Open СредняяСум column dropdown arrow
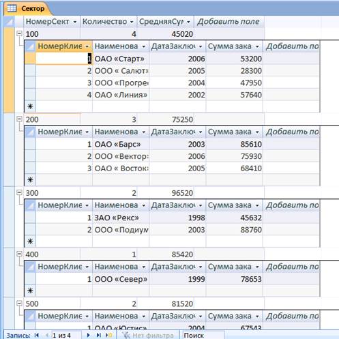This screenshot has height=339, width=339. [x=188, y=22]
